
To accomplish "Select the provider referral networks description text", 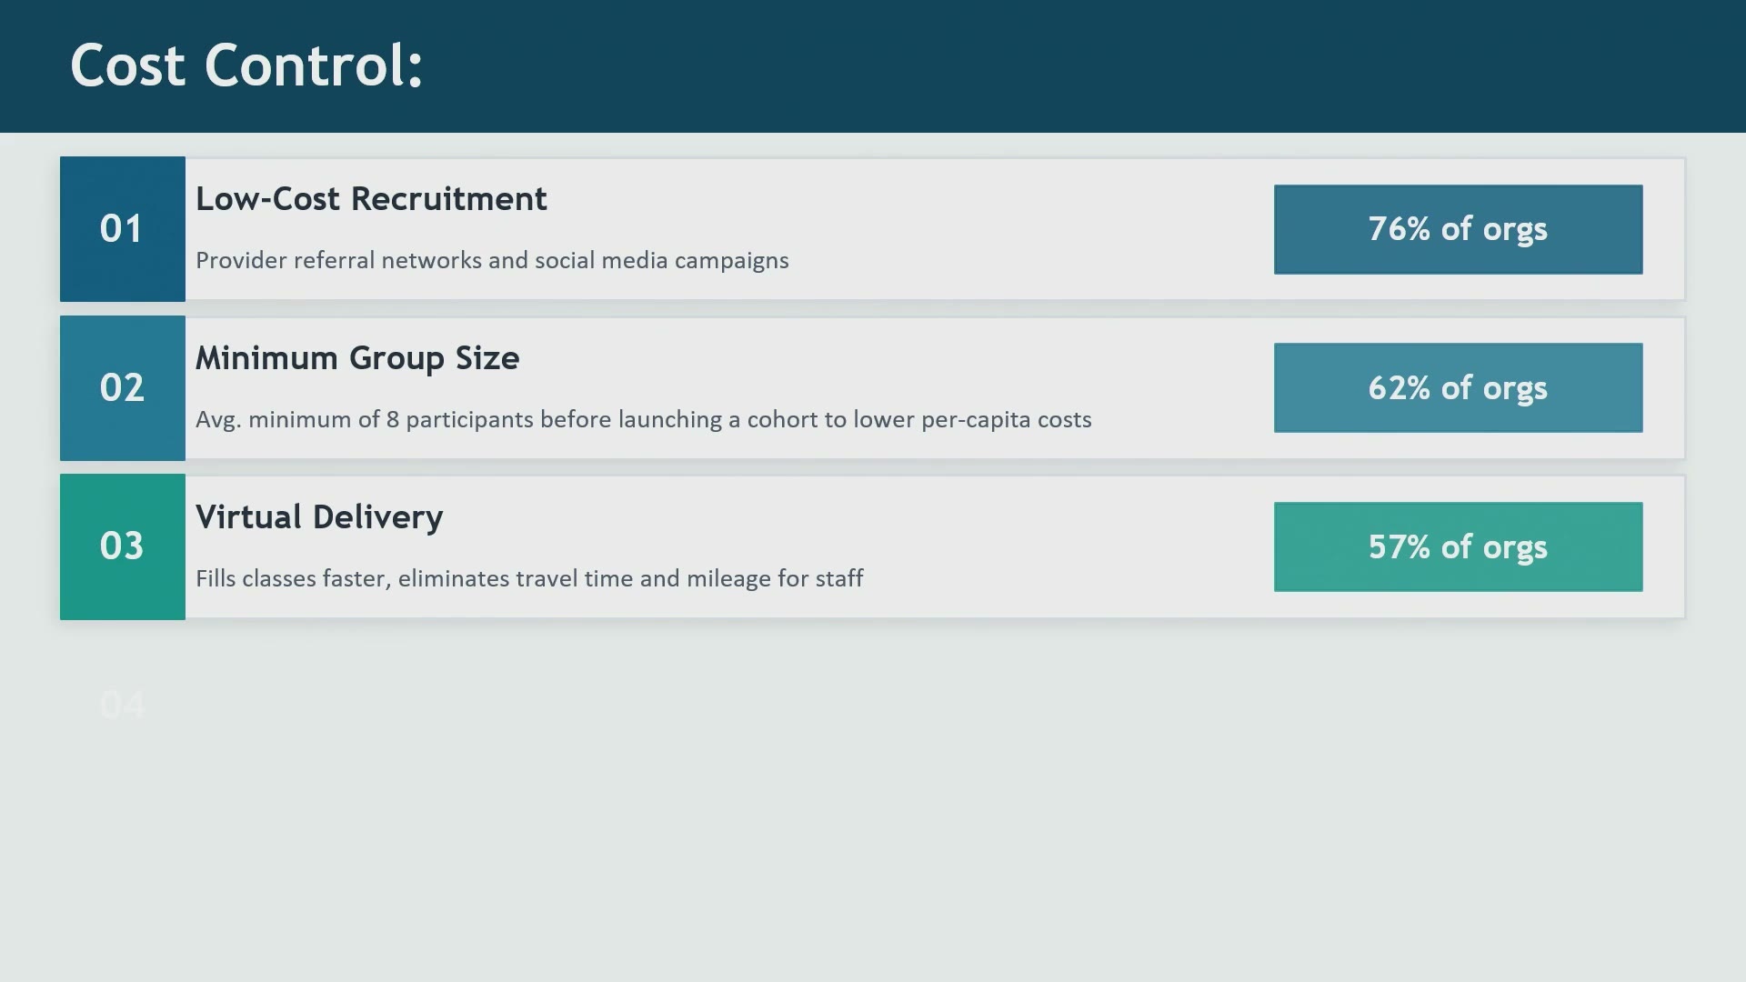I will pyautogui.click(x=492, y=261).
